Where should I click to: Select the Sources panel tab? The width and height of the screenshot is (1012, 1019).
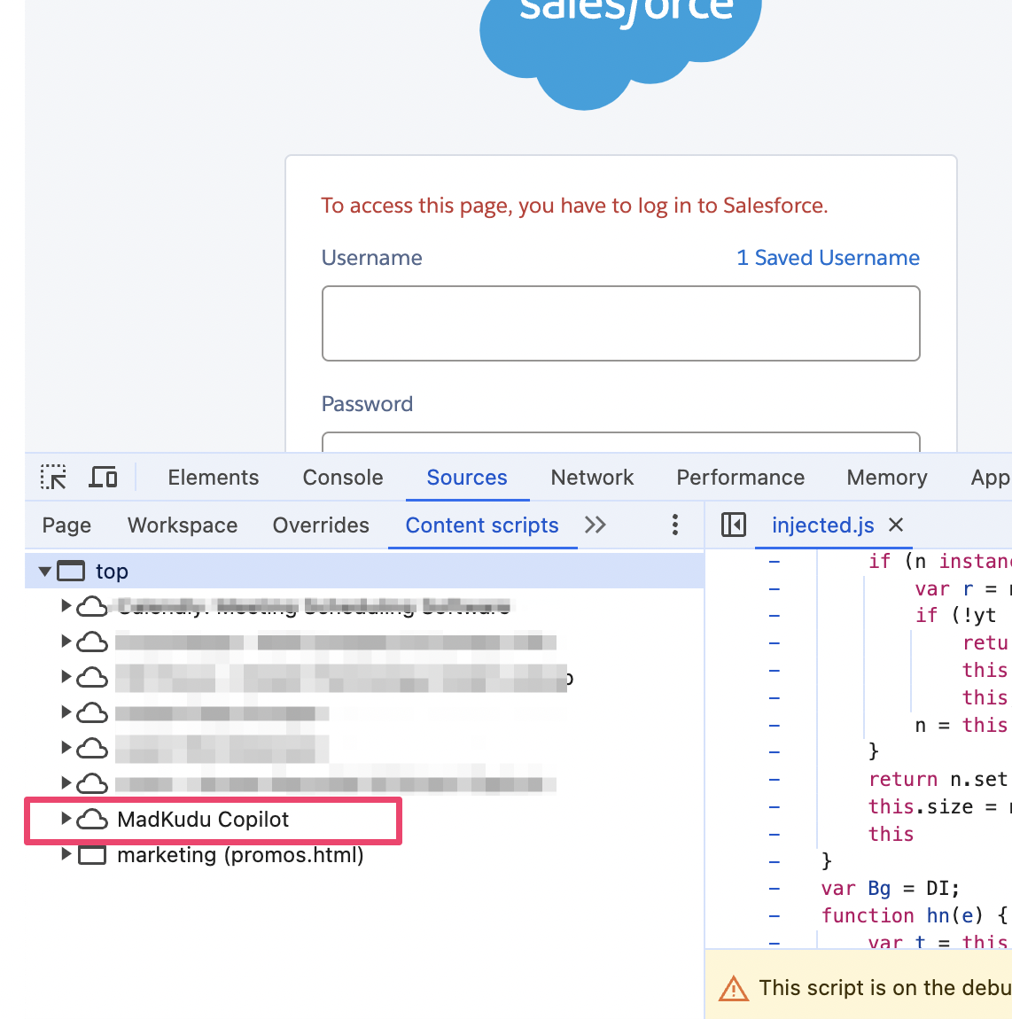tap(467, 478)
